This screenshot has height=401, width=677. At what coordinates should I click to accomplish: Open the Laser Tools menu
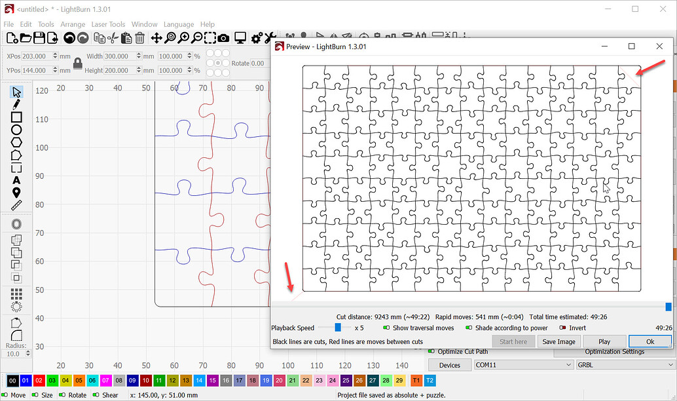point(108,24)
